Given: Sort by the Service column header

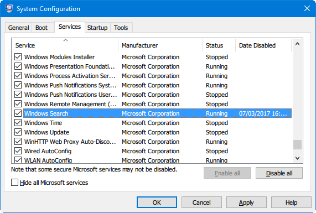Looking at the screenshot, I should pyautogui.click(x=65, y=45).
